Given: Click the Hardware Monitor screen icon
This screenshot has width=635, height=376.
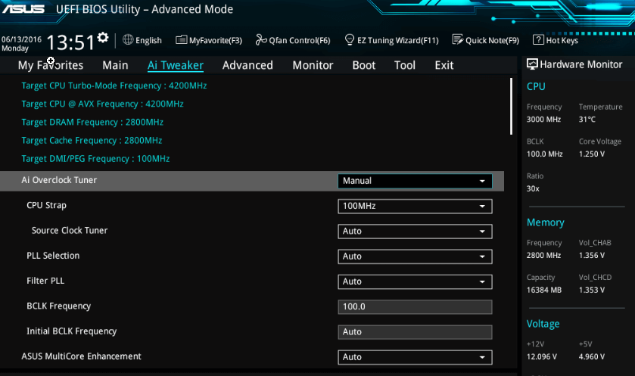Looking at the screenshot, I should pos(532,64).
